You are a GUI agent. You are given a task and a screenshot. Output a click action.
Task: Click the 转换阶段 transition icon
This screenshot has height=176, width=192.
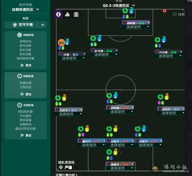click(20, 76)
